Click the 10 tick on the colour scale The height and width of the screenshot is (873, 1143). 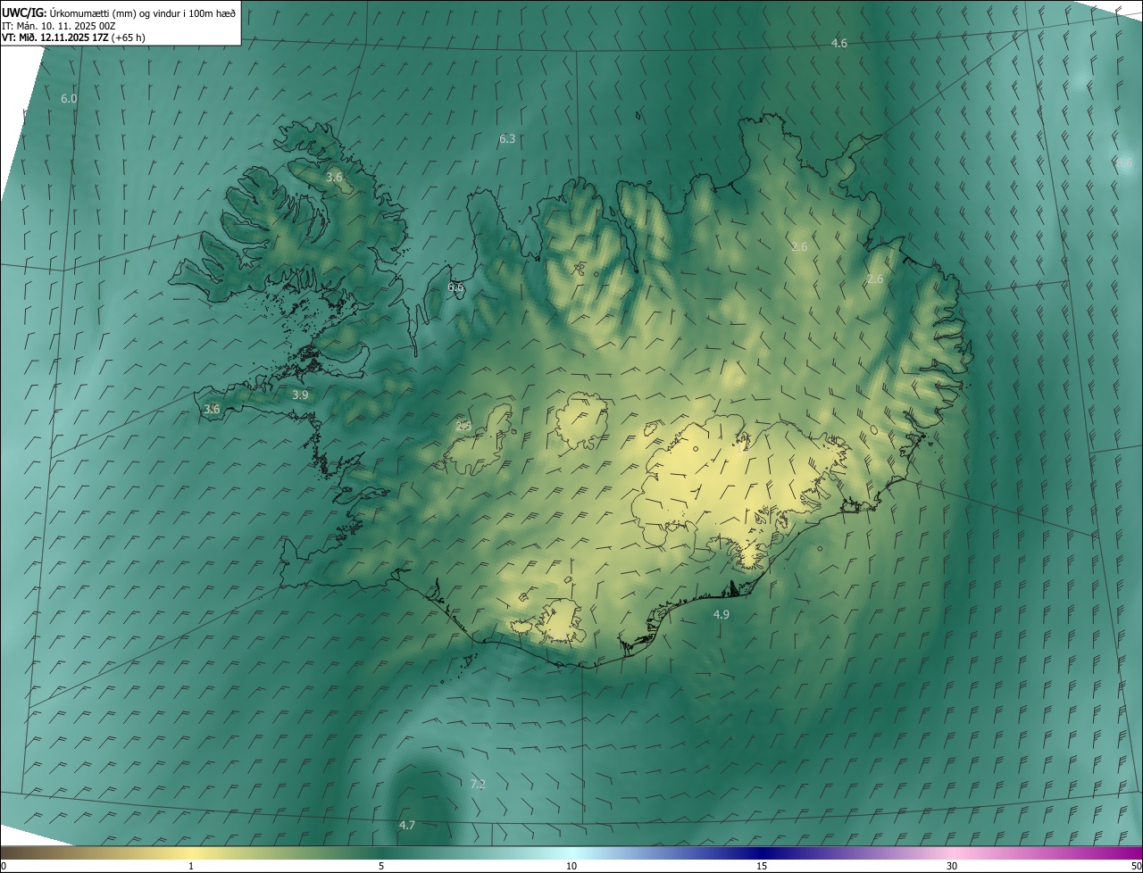click(571, 867)
